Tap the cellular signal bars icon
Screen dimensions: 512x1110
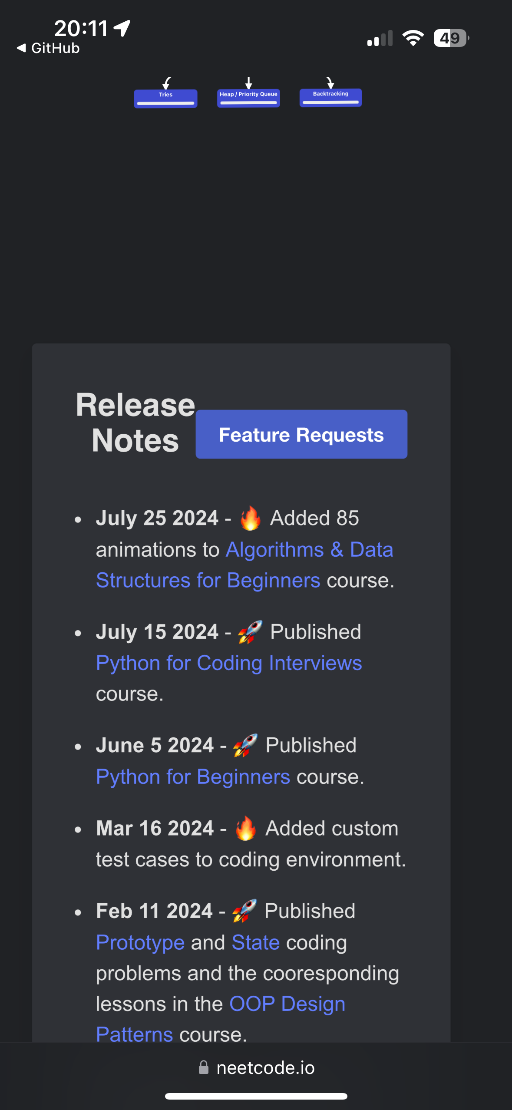click(x=380, y=38)
